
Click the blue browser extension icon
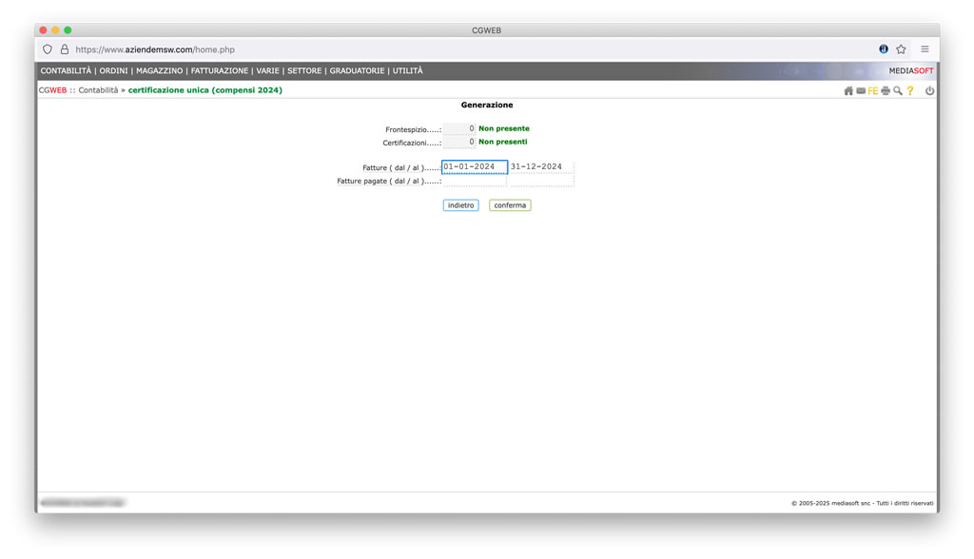pos(884,49)
